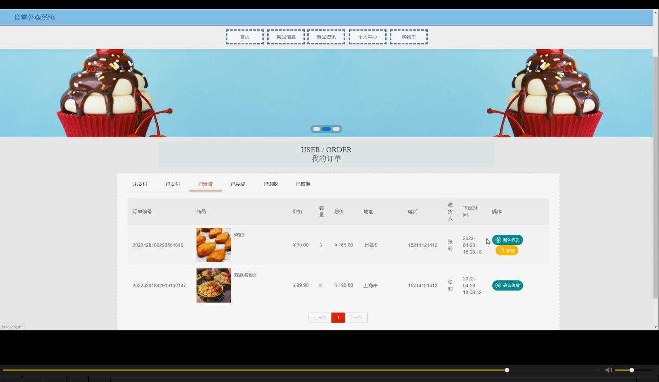View the 已退款 orders tab
The height and width of the screenshot is (382, 659).
(270, 184)
